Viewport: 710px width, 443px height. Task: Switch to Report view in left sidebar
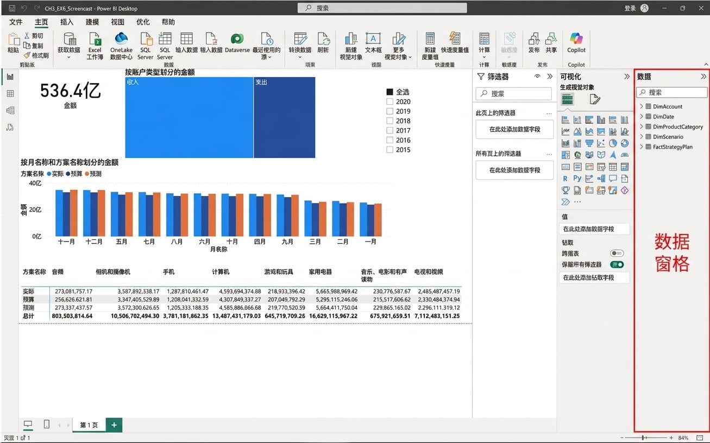coord(10,77)
